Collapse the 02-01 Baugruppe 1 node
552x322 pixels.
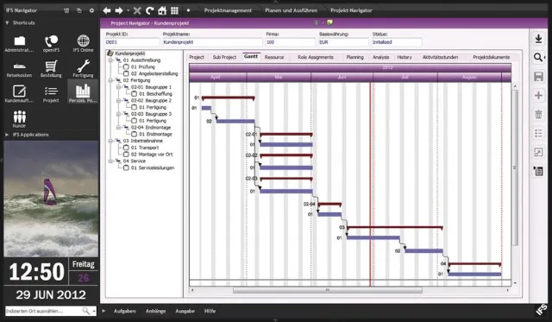click(119, 87)
